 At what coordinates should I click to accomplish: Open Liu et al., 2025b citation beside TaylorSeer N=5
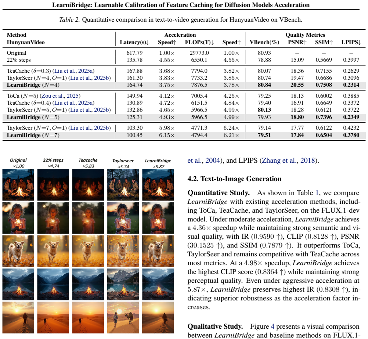tap(90, 110)
